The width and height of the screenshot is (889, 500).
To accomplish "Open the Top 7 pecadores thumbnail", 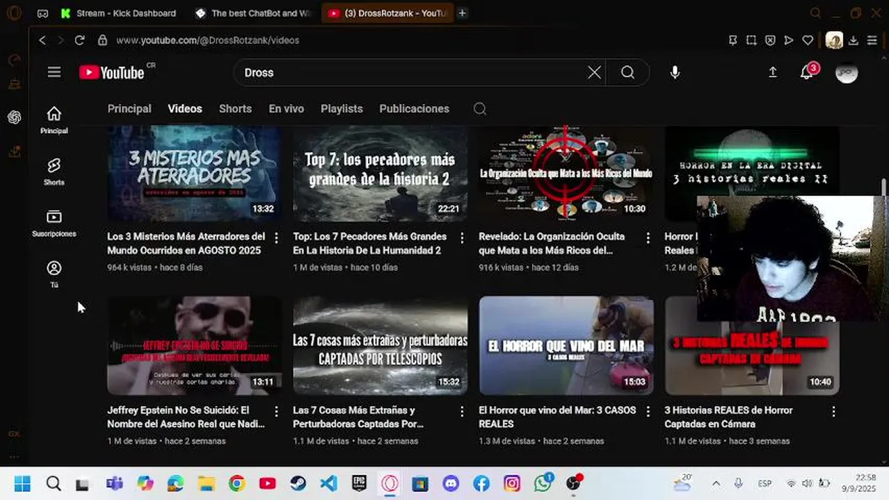I will 381,173.
